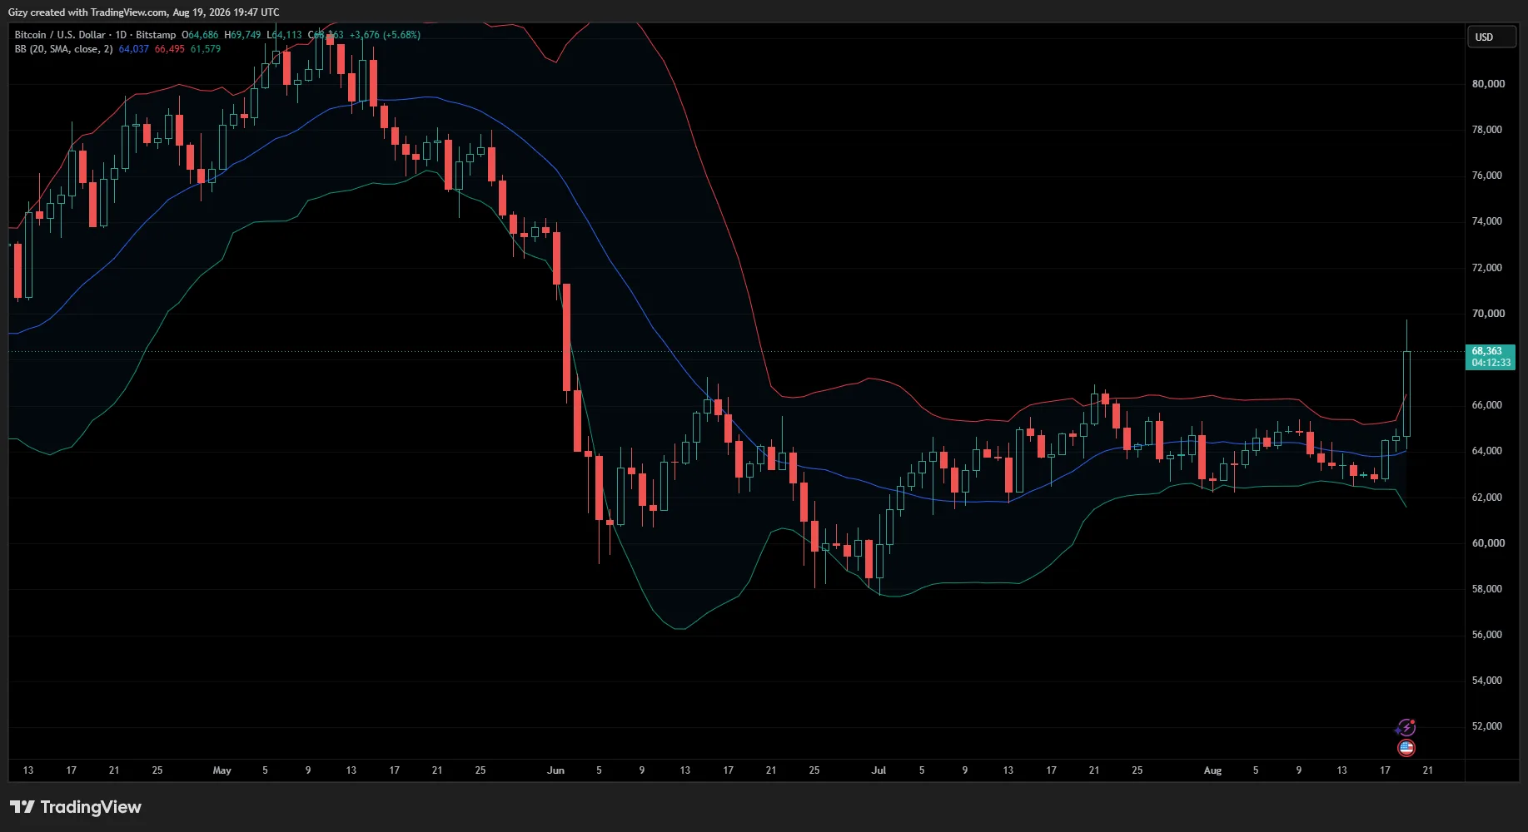The image size is (1528, 832).
Task: Click the 72,000 price axis label
Action: coord(1488,268)
